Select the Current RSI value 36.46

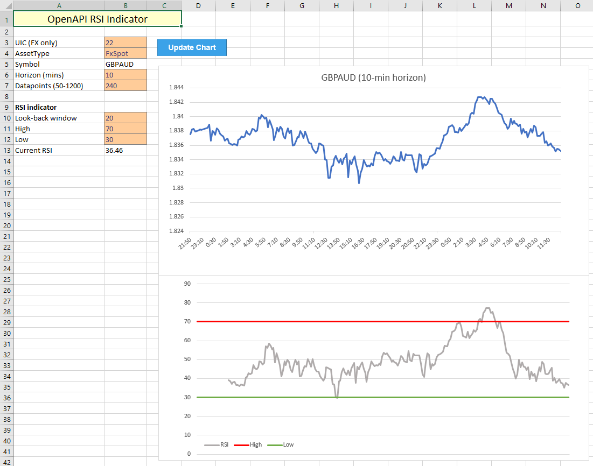[125, 150]
